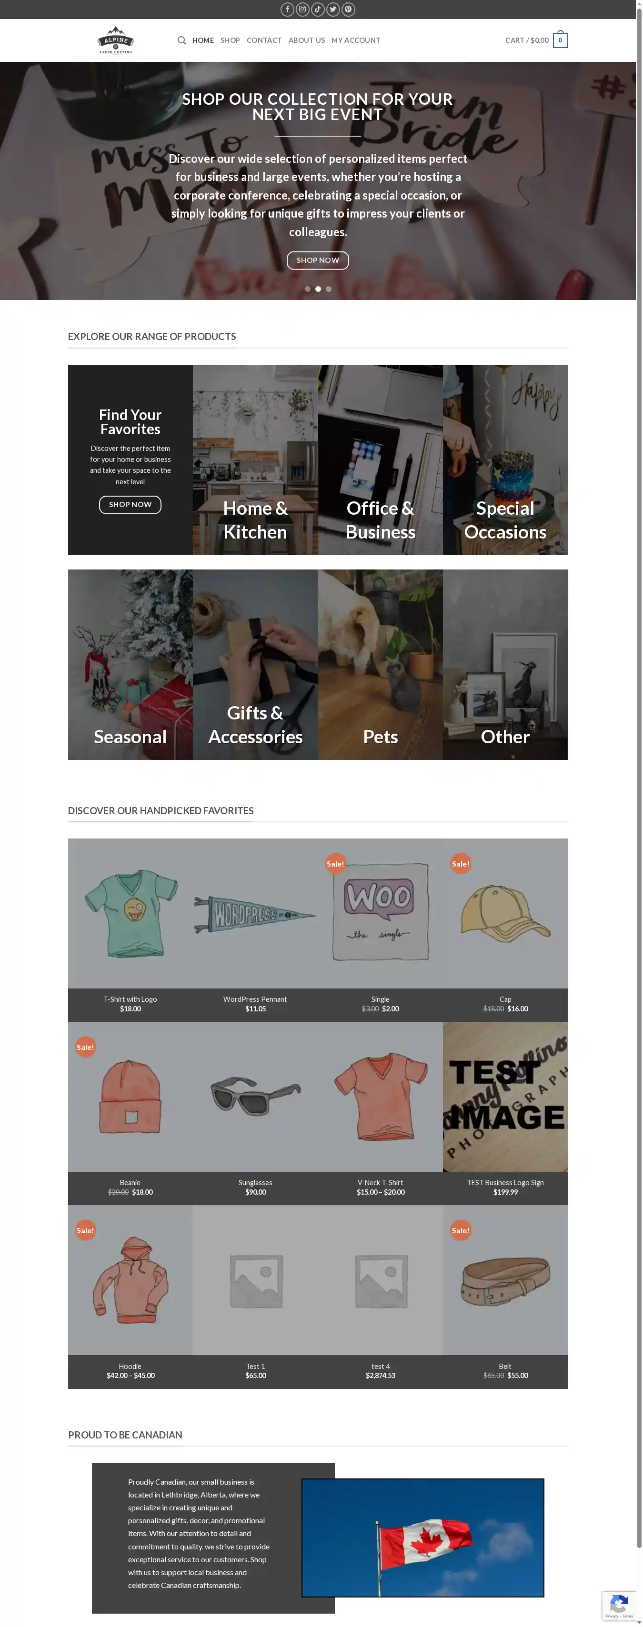Select the first slider dot
This screenshot has height=1627, width=643.
point(308,289)
